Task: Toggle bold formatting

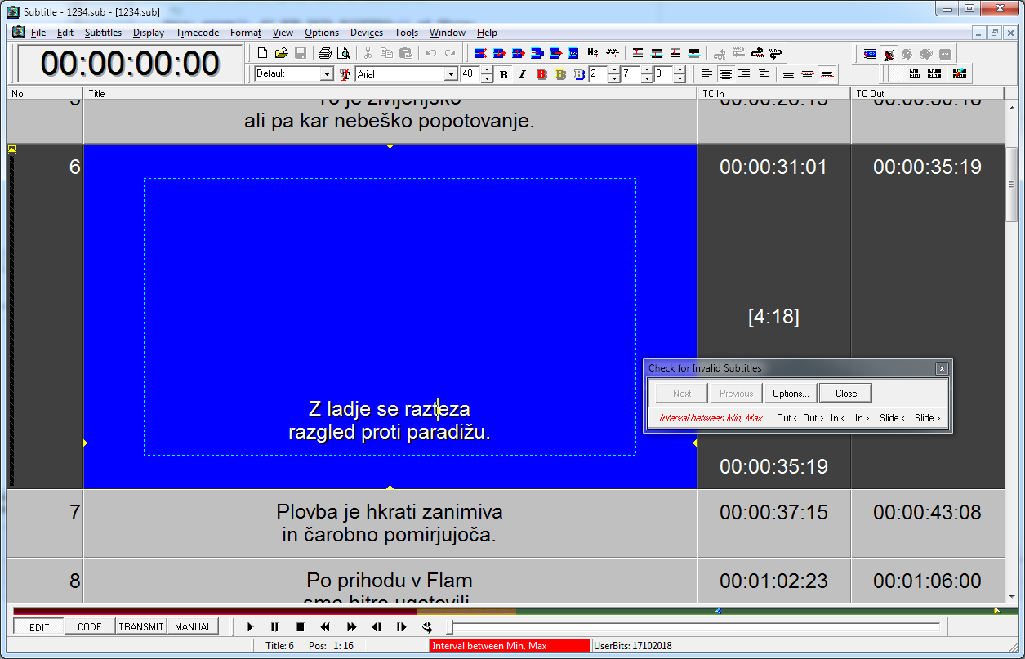Action: coord(503,74)
